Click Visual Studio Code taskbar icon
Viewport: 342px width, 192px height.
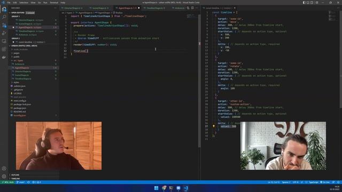(185, 188)
